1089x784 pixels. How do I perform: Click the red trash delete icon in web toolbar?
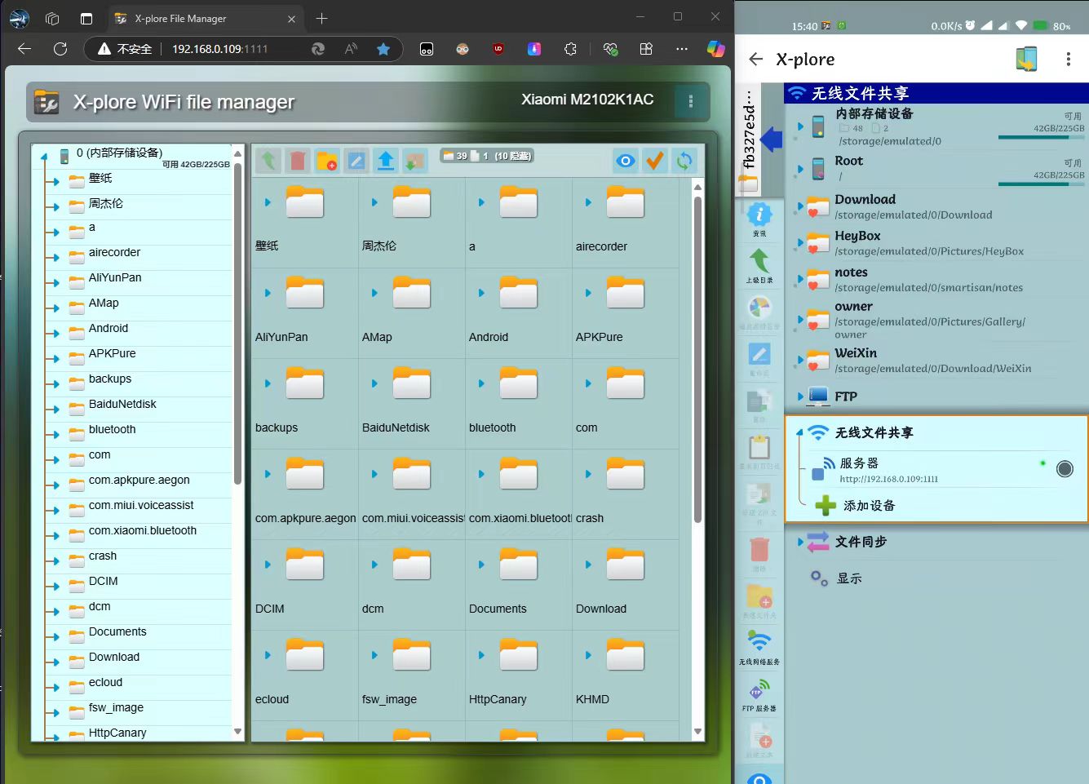point(298,161)
